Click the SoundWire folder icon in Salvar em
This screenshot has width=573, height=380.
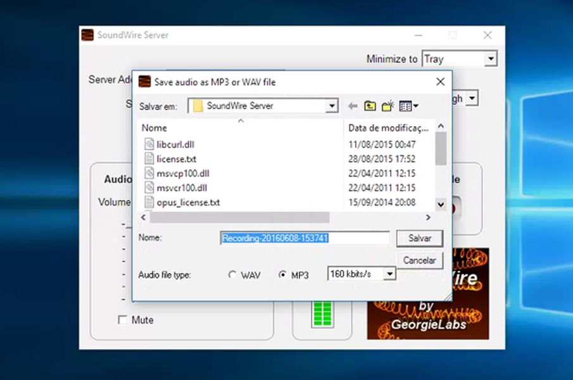(x=196, y=105)
